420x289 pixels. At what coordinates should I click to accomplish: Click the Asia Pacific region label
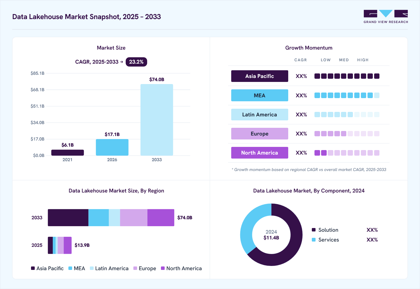pos(260,76)
